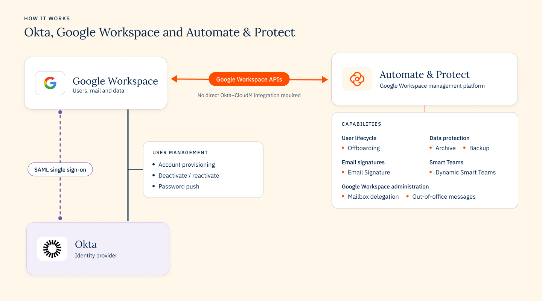Click the 'Offboarding' capability item
Image resolution: width=542 pixels, height=301 pixels.
364,148
